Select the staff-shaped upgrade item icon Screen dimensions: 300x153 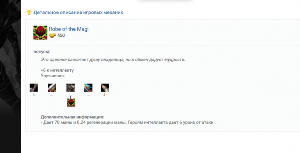point(34,88)
